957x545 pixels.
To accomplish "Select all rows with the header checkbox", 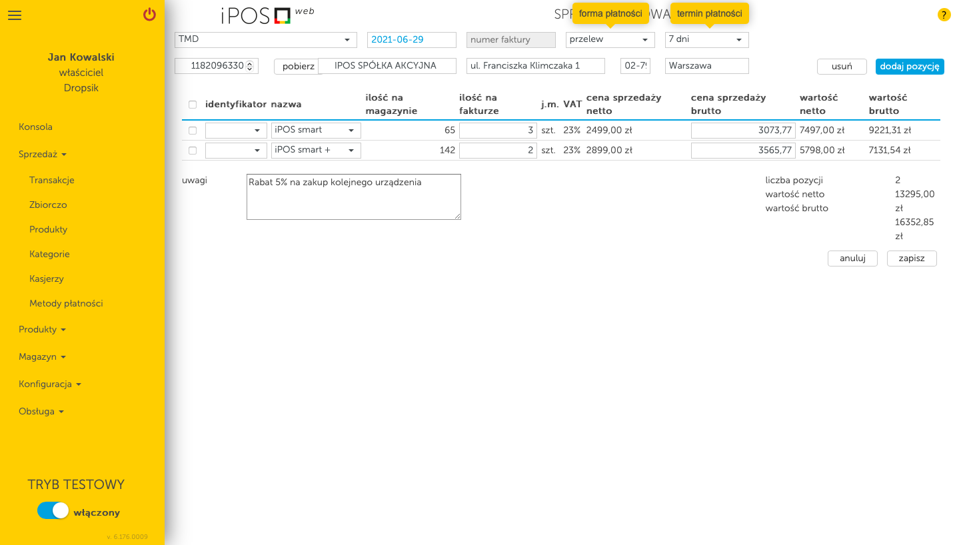I will pos(193,104).
